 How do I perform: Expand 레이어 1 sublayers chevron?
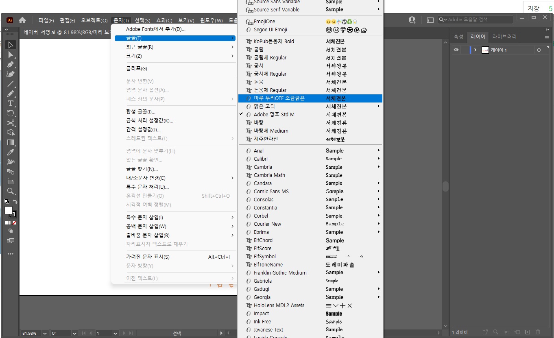click(x=475, y=50)
